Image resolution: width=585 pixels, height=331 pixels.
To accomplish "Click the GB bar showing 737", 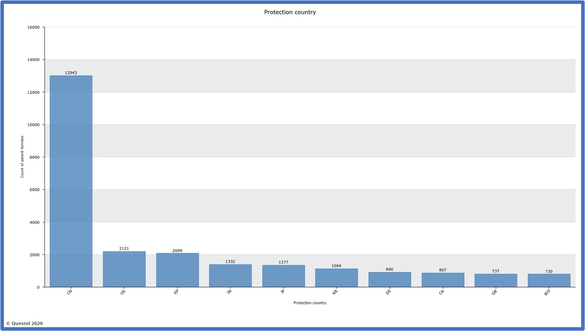I will 496,280.
